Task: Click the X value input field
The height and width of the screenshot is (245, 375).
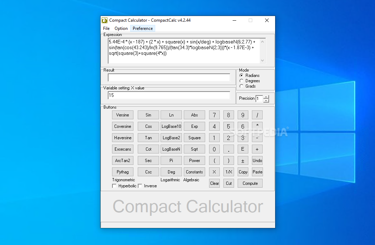Action: click(x=169, y=95)
